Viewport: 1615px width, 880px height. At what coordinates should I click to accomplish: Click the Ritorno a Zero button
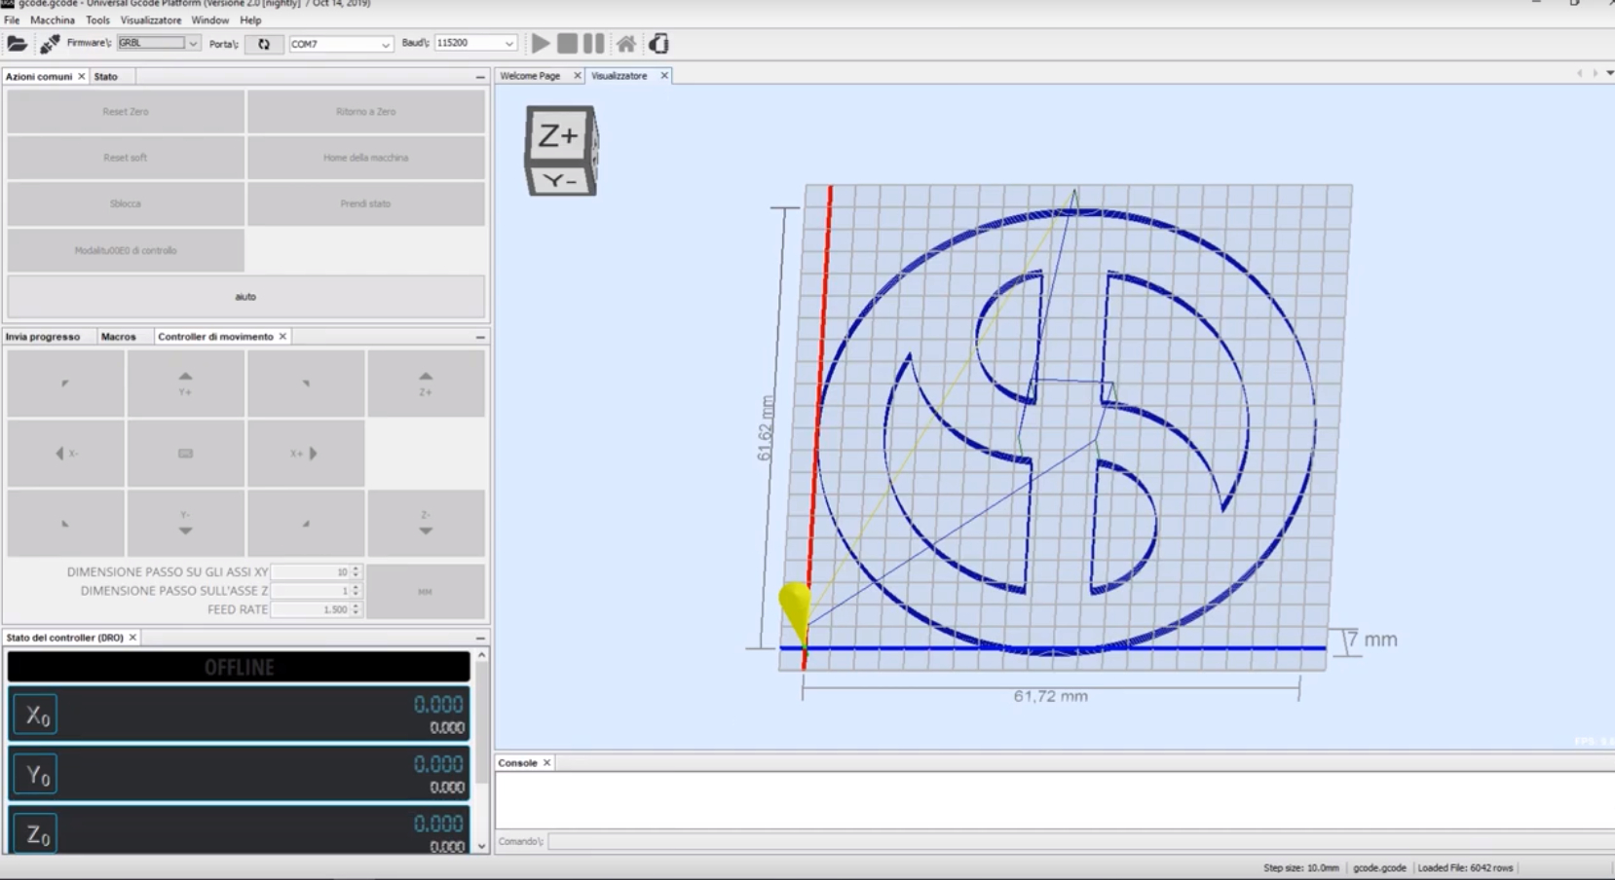point(366,112)
